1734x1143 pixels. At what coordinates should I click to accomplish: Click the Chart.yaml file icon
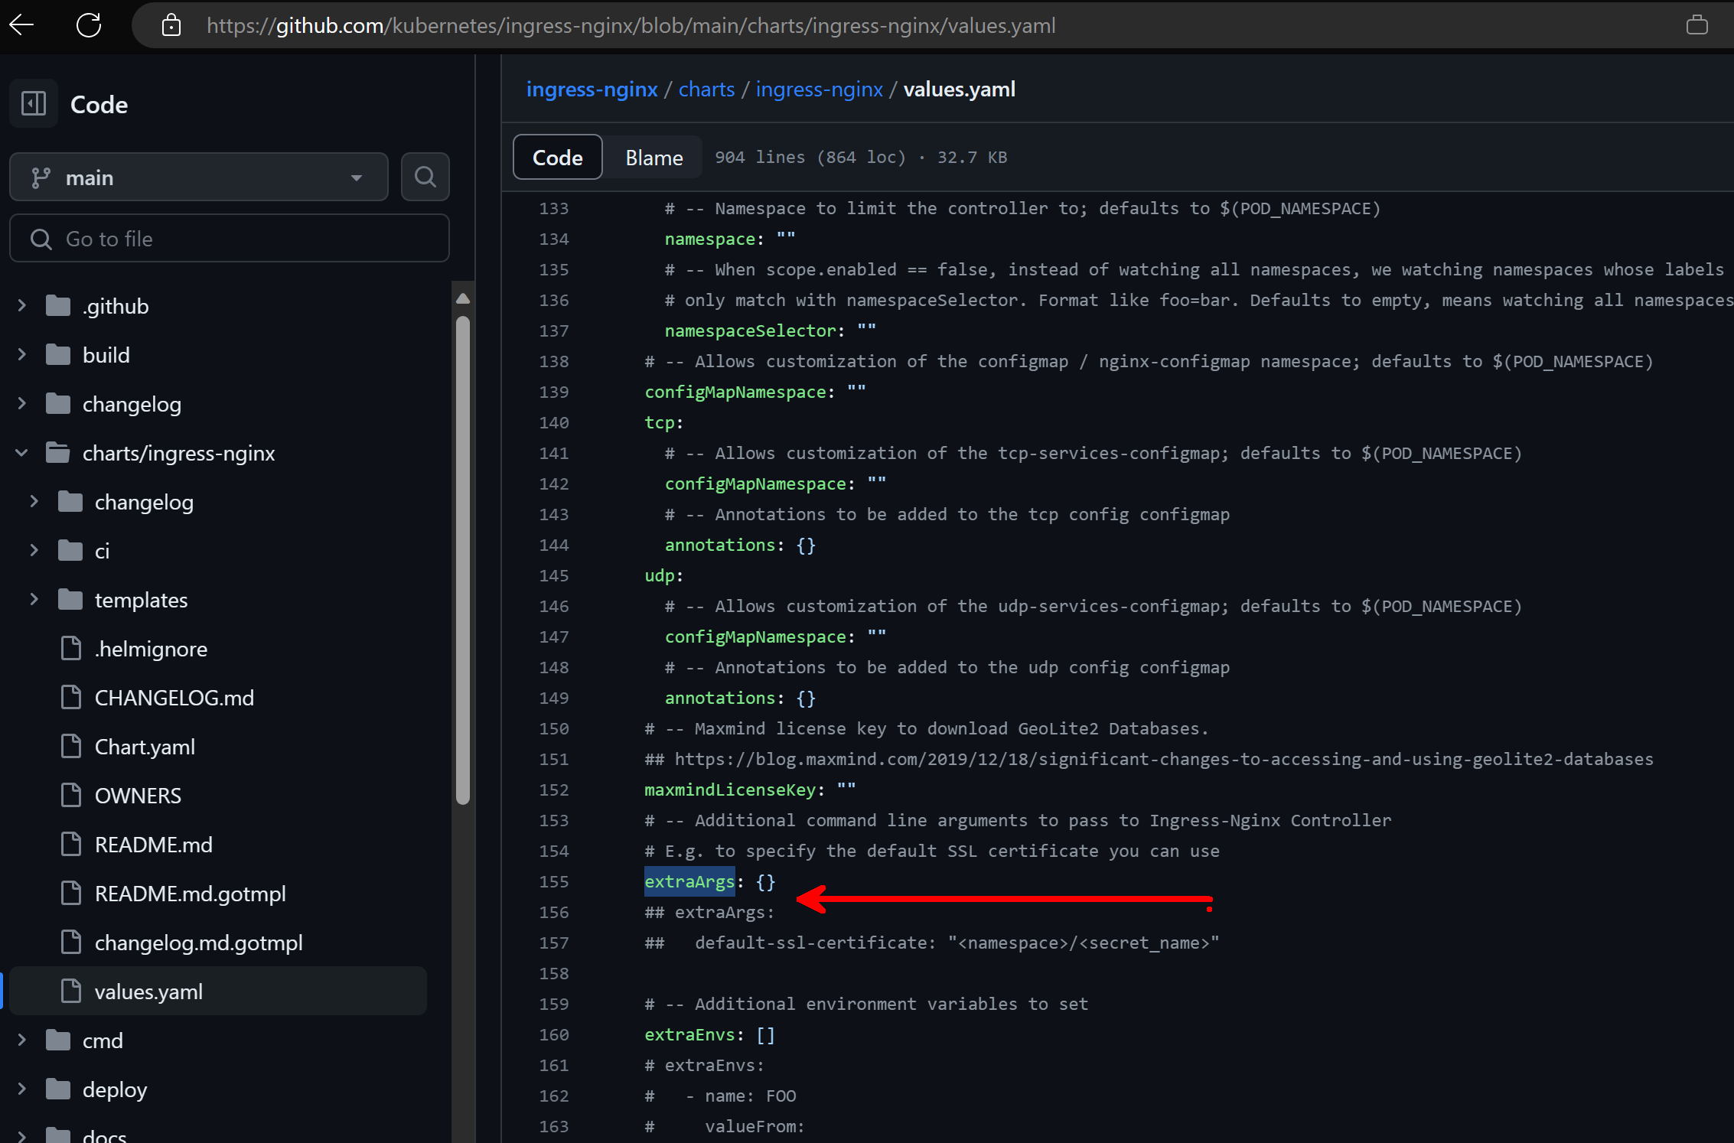[x=71, y=746]
